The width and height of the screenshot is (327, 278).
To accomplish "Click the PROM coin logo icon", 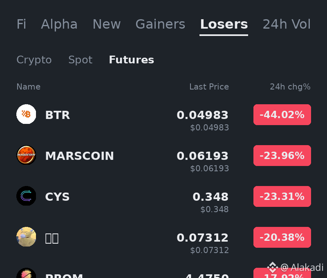I will [26, 273].
